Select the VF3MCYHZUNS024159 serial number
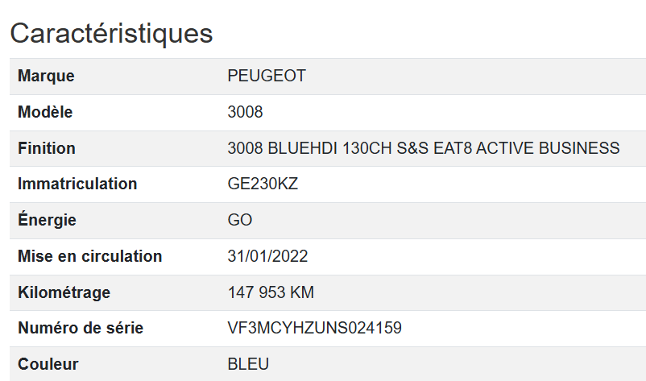The height and width of the screenshot is (381, 646). (314, 328)
